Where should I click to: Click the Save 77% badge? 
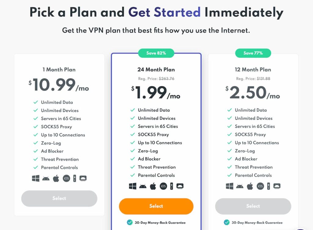[x=253, y=53]
